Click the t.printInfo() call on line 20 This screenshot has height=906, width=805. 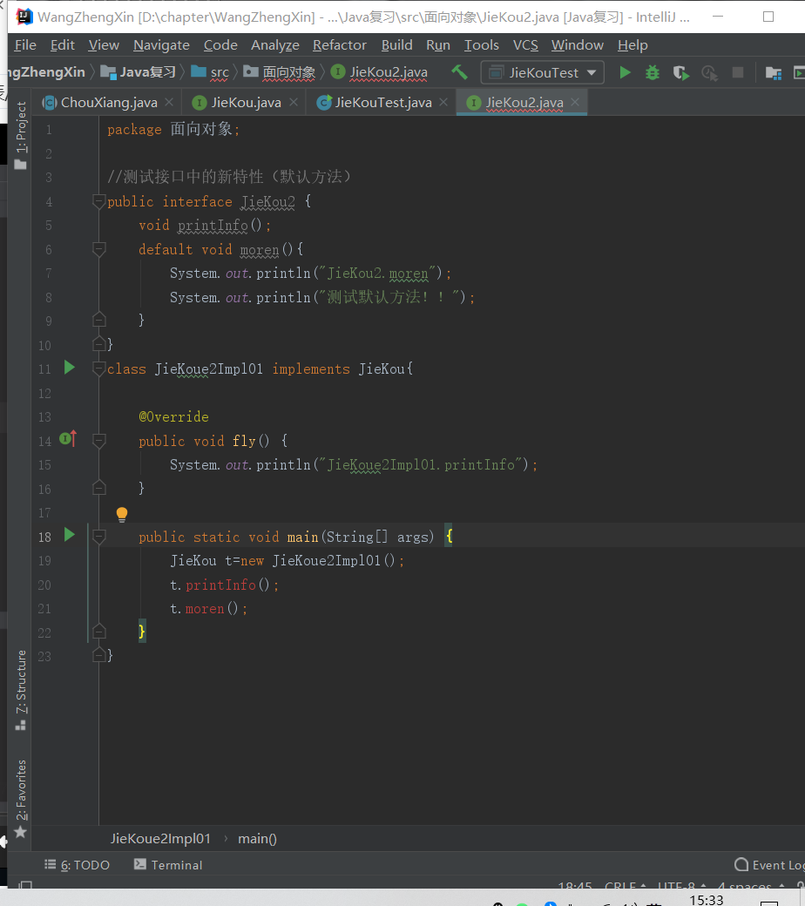pyautogui.click(x=224, y=585)
